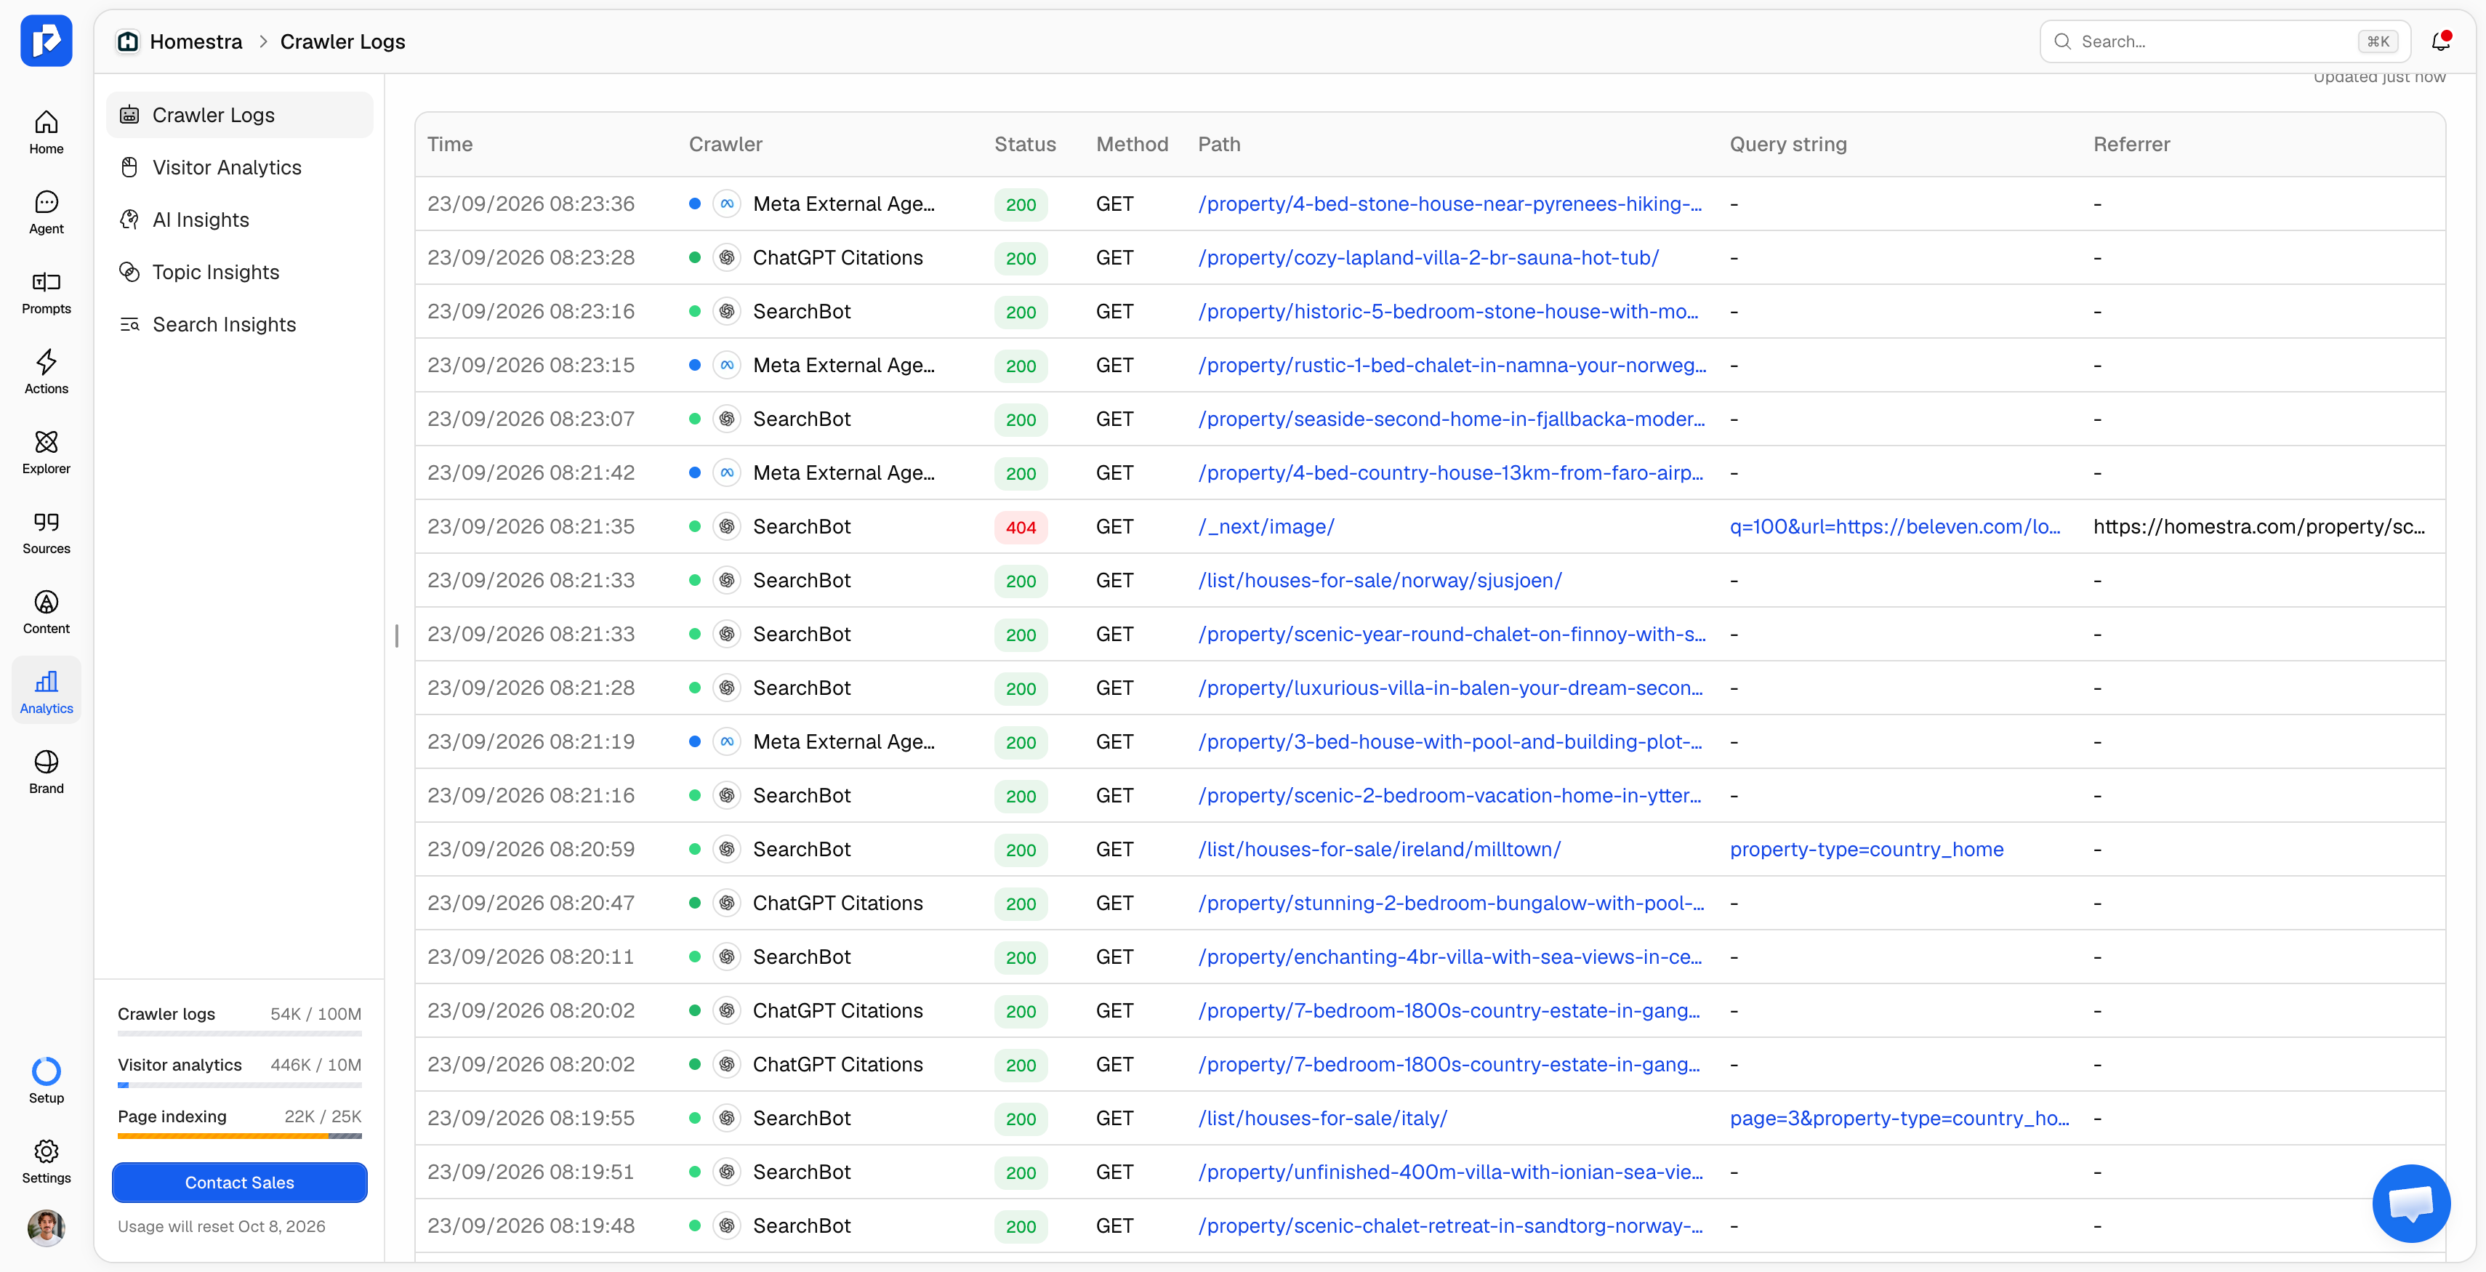The image size is (2486, 1272).
Task: Click the property-type=country_home query string link
Action: point(1867,849)
